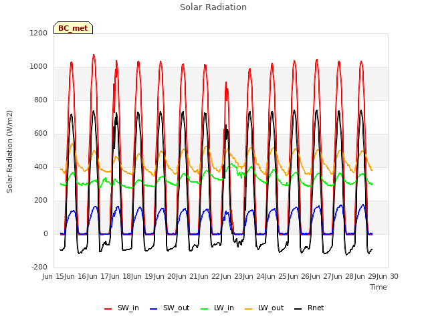Click the Jun 16 x-axis date label
The image size is (428, 321).
pyautogui.click(x=76, y=276)
